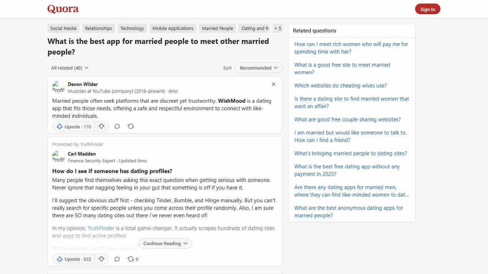Click the Sign In button
Image resolution: width=488 pixels, height=274 pixels.
click(x=428, y=9)
